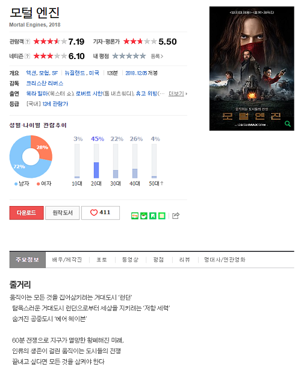Click the Keep bookmark share icon

pyautogui.click(x=153, y=216)
